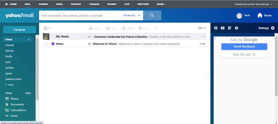The width and height of the screenshot is (278, 124).
Task: Click the ad back arrow
Action: (216, 38)
